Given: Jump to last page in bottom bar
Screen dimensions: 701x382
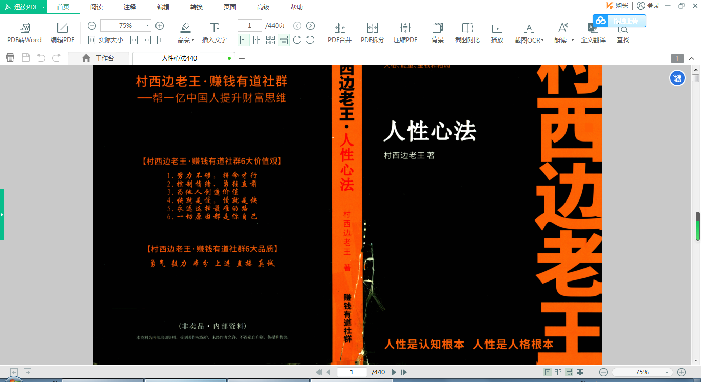Looking at the screenshot, I should [x=404, y=372].
